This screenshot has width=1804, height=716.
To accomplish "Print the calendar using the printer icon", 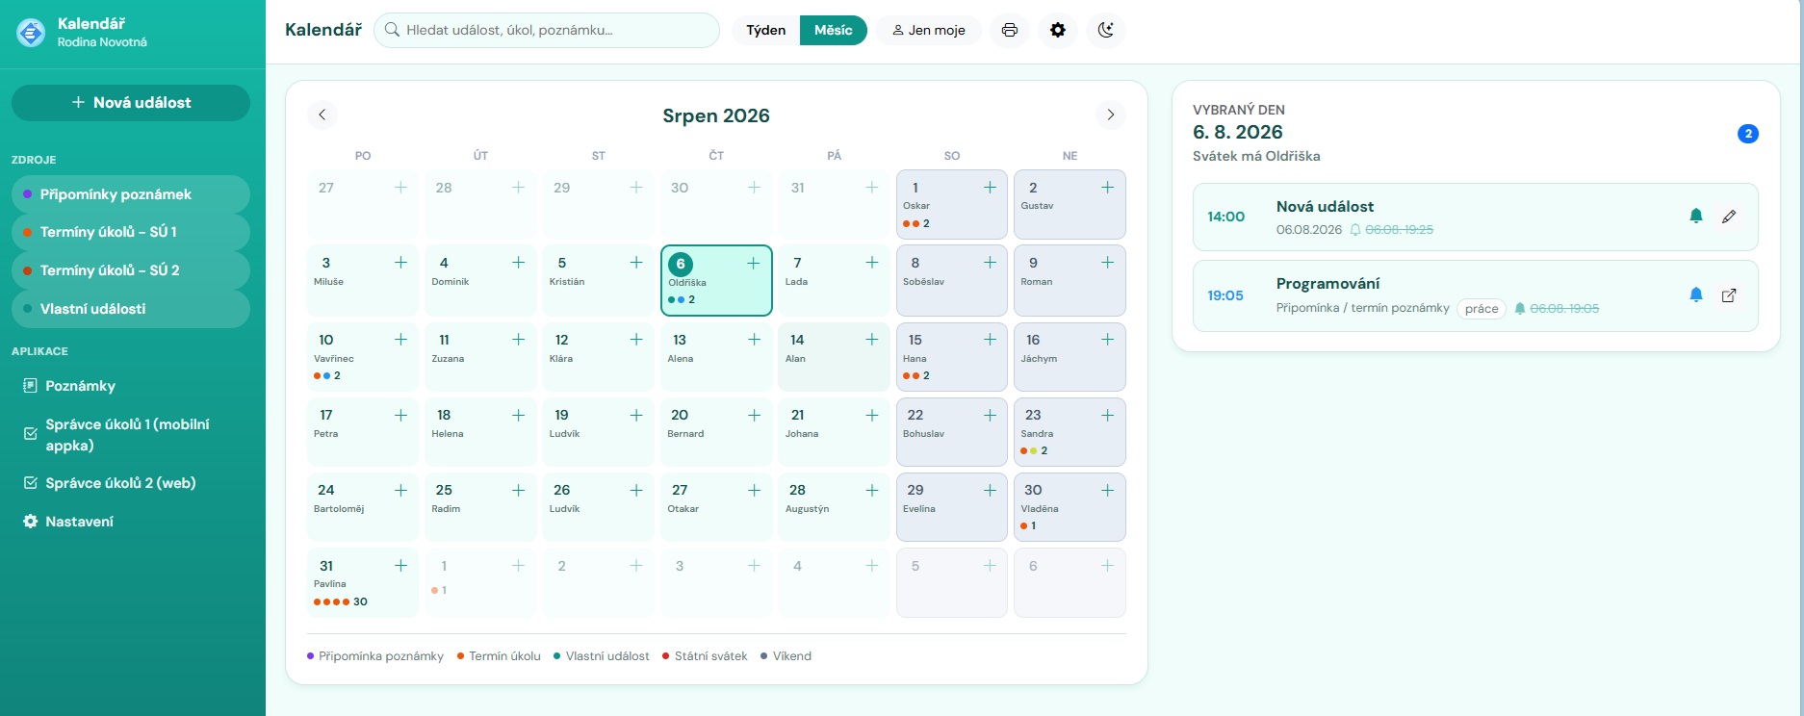I will 1009,30.
